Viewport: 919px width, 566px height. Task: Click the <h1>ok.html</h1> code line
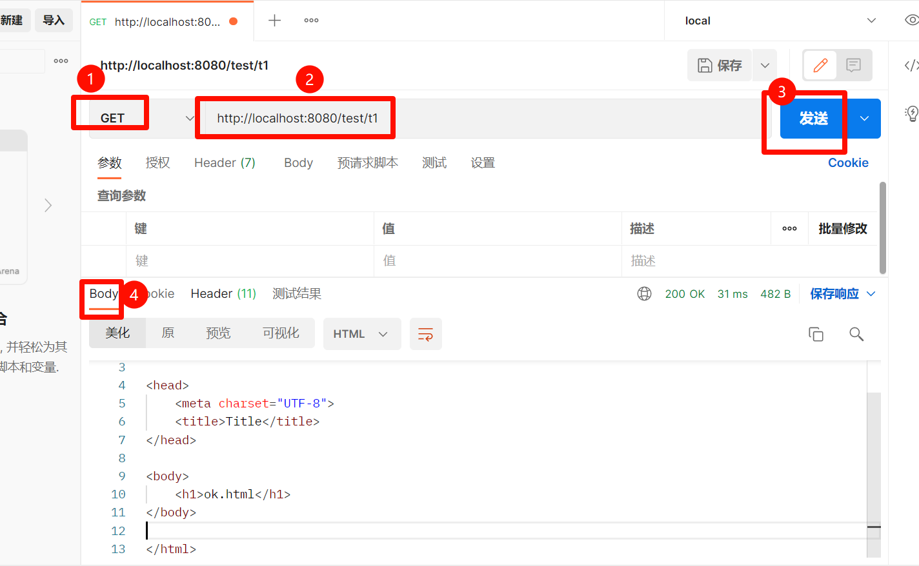pos(233,494)
